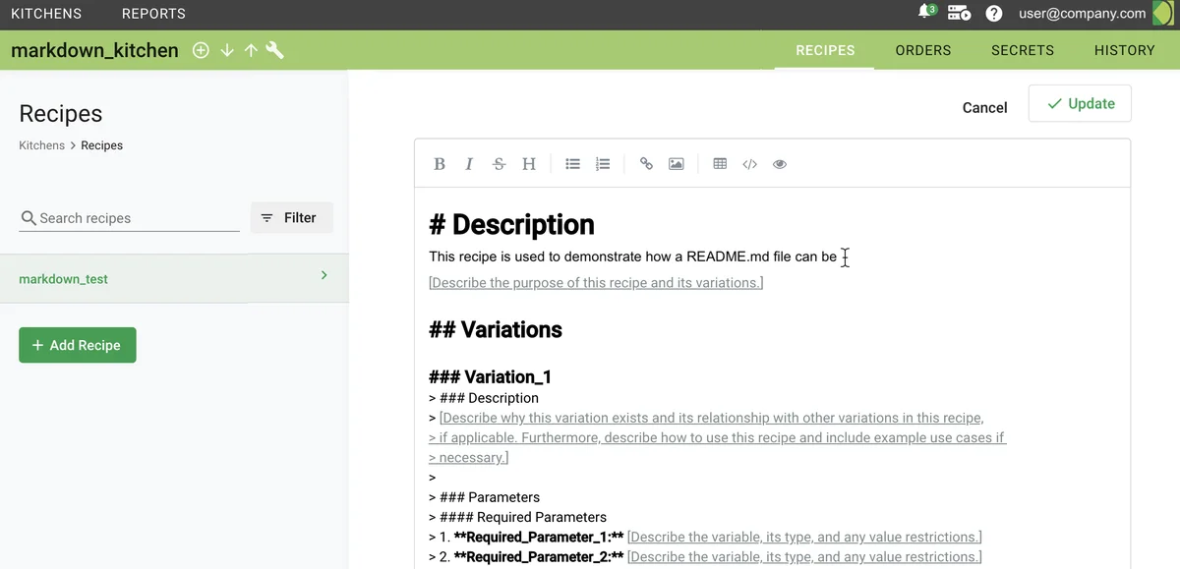The width and height of the screenshot is (1180, 569).
Task: Insert a heading with the H icon
Action: coord(529,164)
